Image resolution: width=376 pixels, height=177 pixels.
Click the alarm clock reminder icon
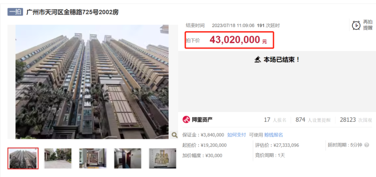pos(356,25)
